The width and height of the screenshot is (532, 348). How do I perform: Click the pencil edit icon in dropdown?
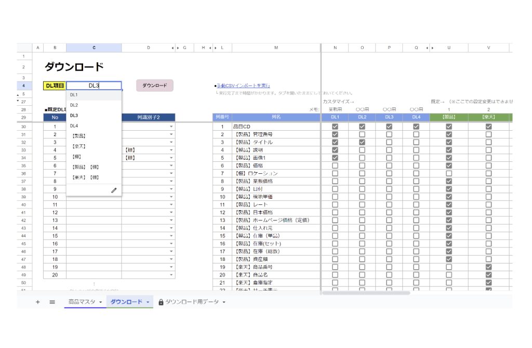tap(114, 190)
